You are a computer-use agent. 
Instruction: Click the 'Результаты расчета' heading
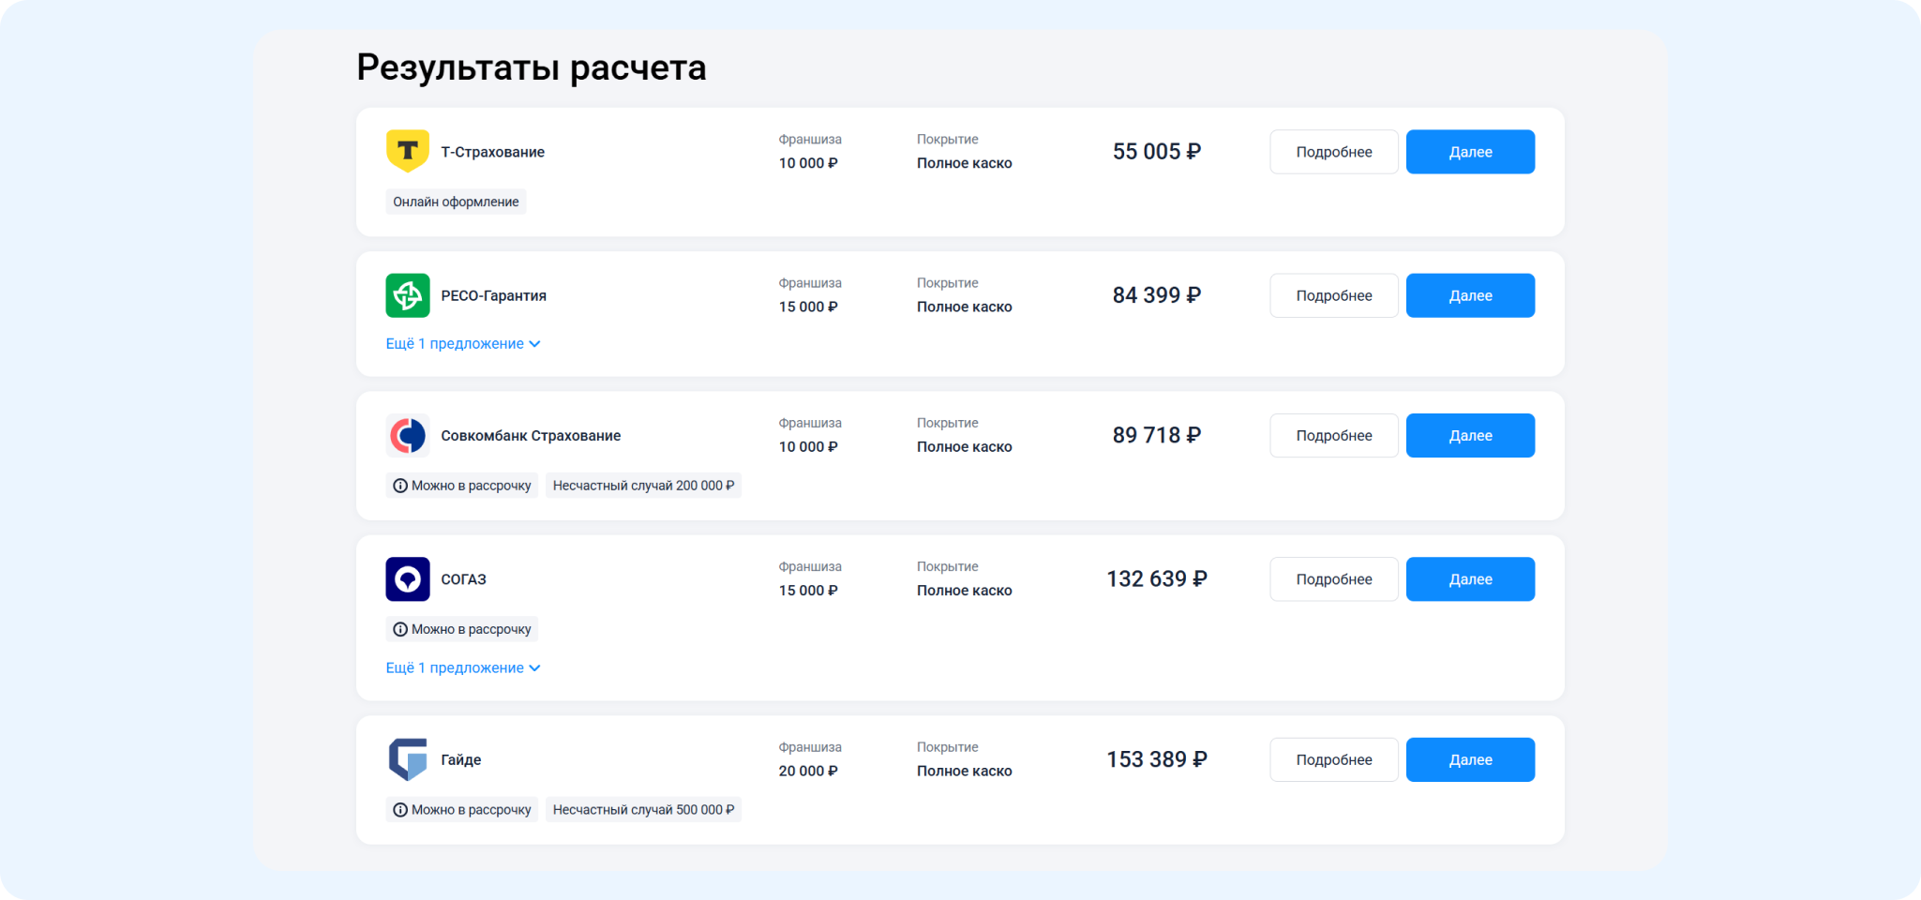pyautogui.click(x=531, y=67)
